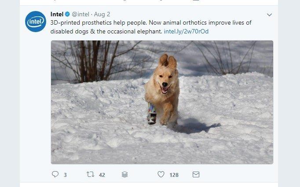300x187 pixels.
Task: Like the tweet with the heart icon
Action: 161,175
